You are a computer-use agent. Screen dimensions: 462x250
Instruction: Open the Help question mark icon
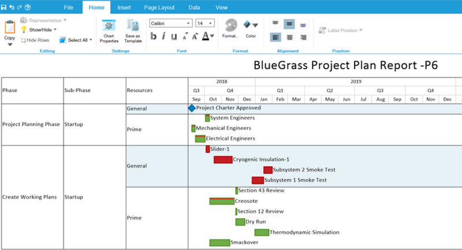28,8
